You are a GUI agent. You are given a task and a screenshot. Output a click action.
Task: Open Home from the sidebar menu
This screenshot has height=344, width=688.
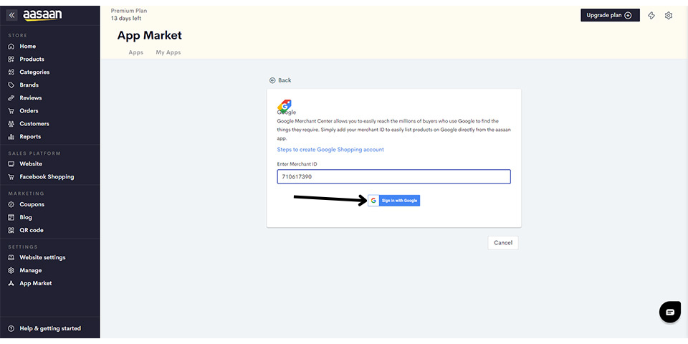pyautogui.click(x=28, y=47)
